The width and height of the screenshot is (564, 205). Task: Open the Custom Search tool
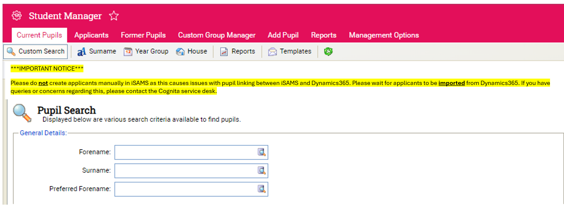(36, 52)
